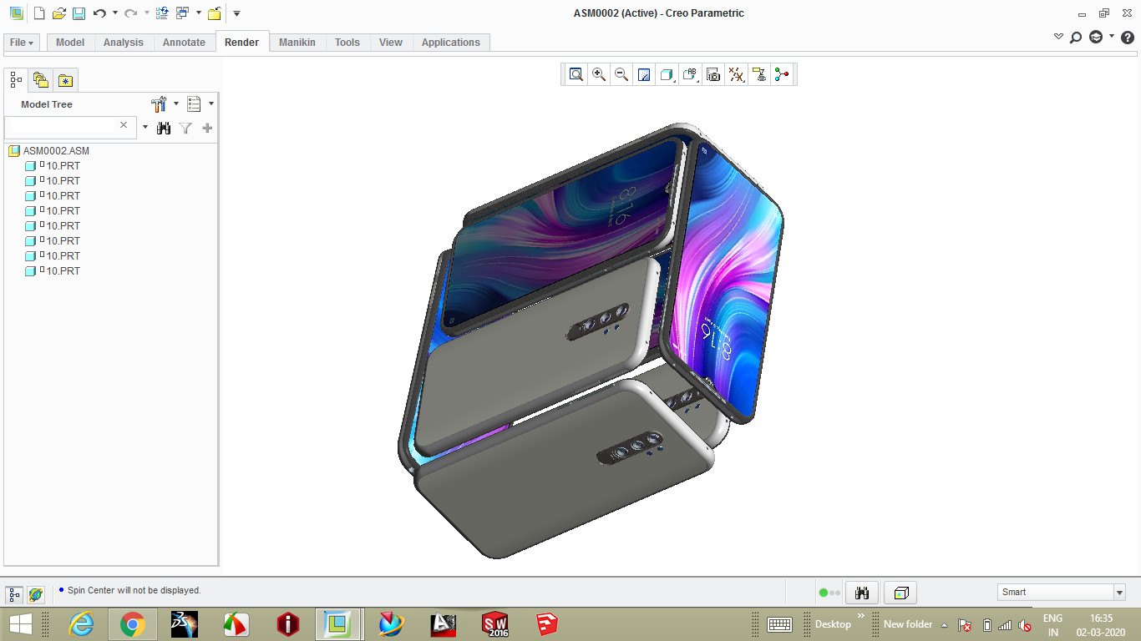Toggle the spin center display

[x=782, y=74]
